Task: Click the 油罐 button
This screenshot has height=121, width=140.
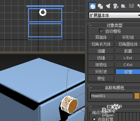Action: pos(101,51)
